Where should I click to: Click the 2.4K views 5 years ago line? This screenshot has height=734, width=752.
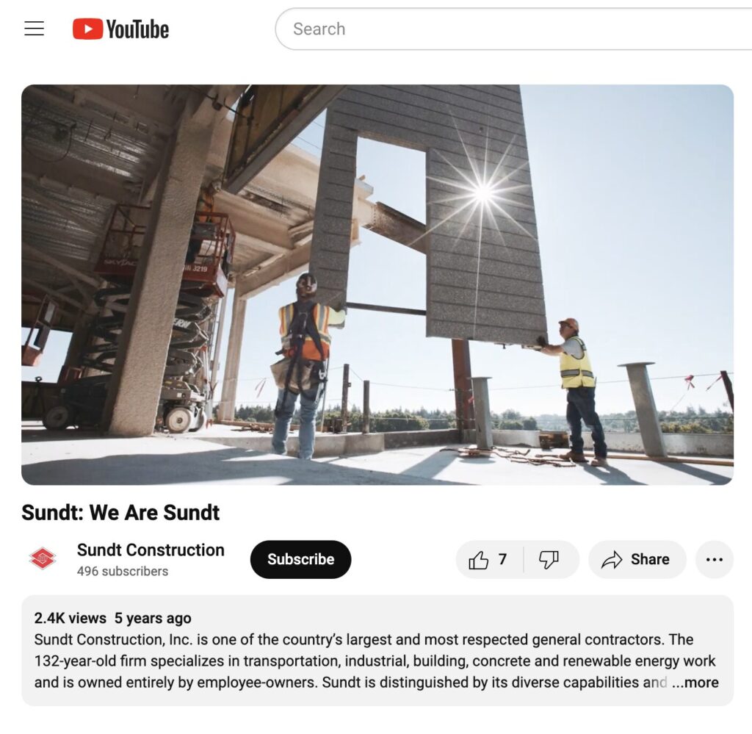[x=112, y=618]
